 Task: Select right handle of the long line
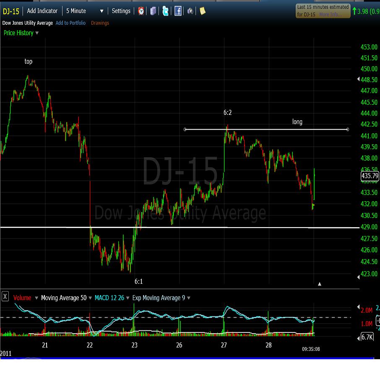click(x=348, y=130)
